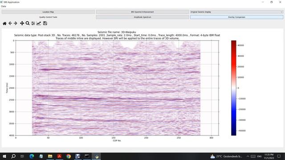Open the Windows Start menu
Image resolution: width=285 pixels, height=160 pixels.
click(4, 156)
